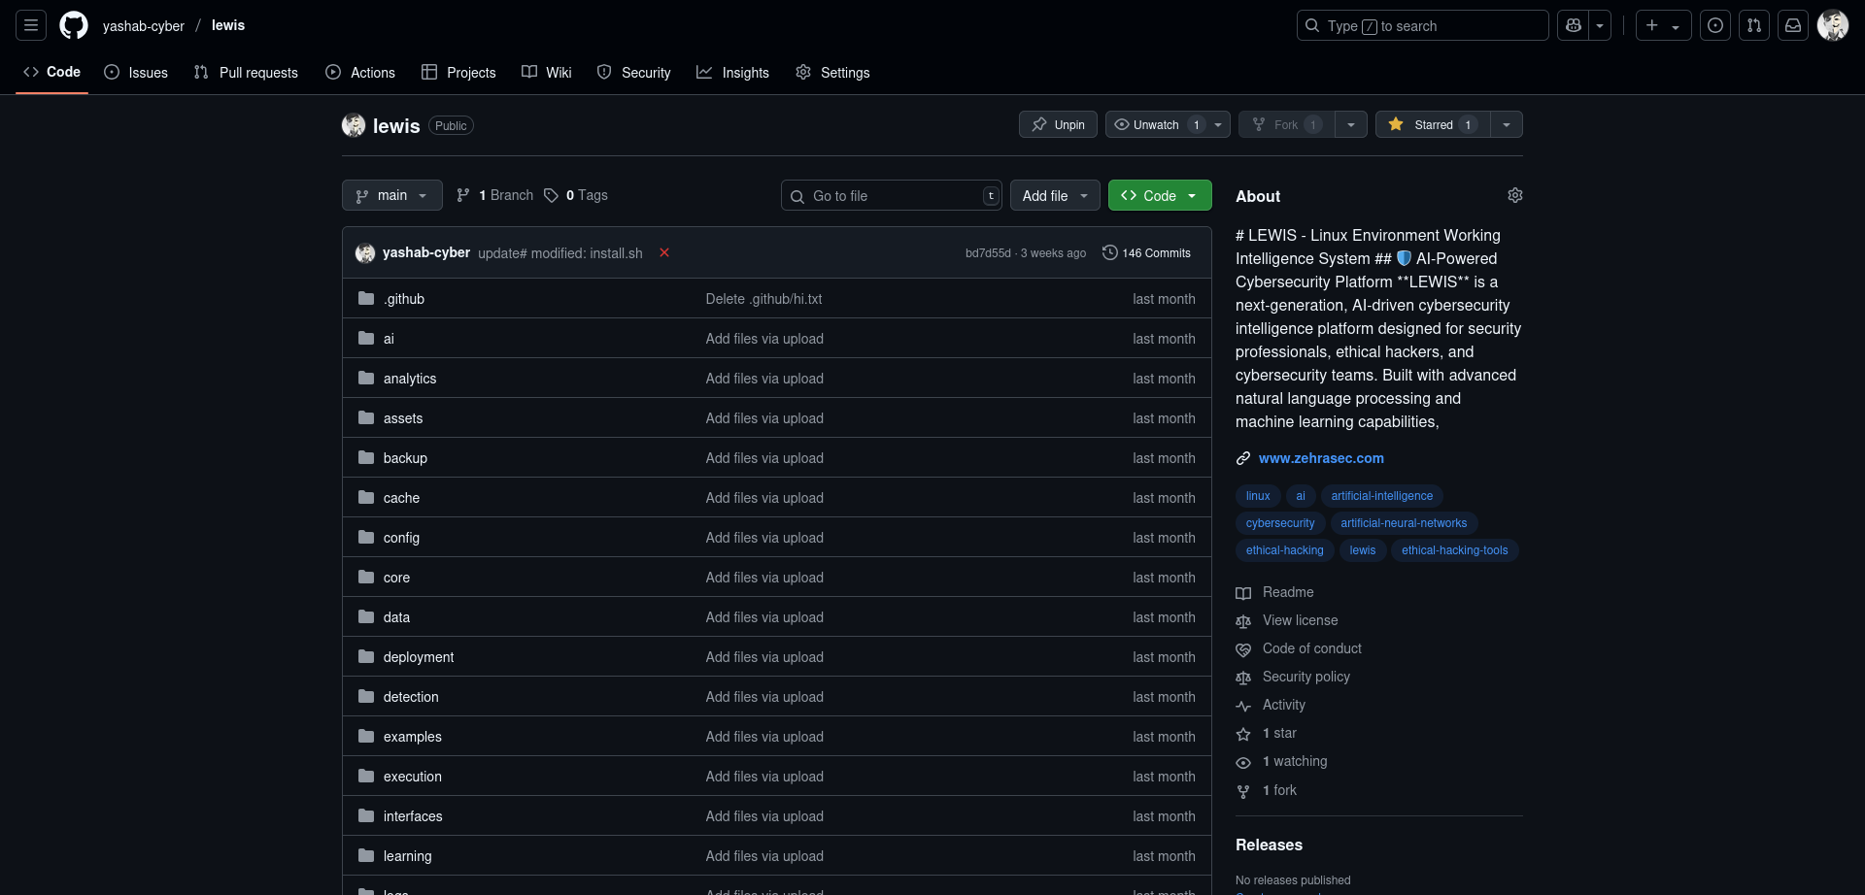Open the core folder
Image resolution: width=1865 pixels, height=895 pixels.
pos(396,578)
